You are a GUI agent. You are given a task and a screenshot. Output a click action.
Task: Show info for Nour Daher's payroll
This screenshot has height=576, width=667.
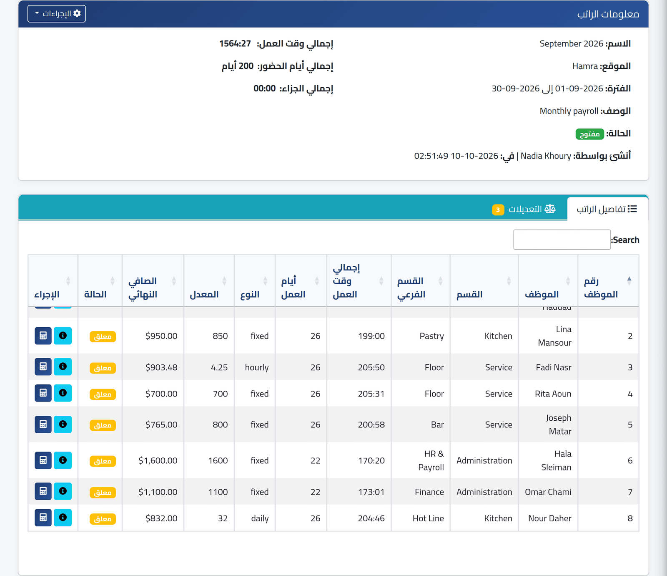click(63, 518)
